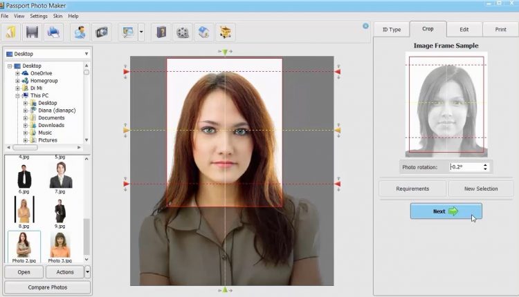
Task: Click the printer icon in the toolbar
Action: (53, 32)
